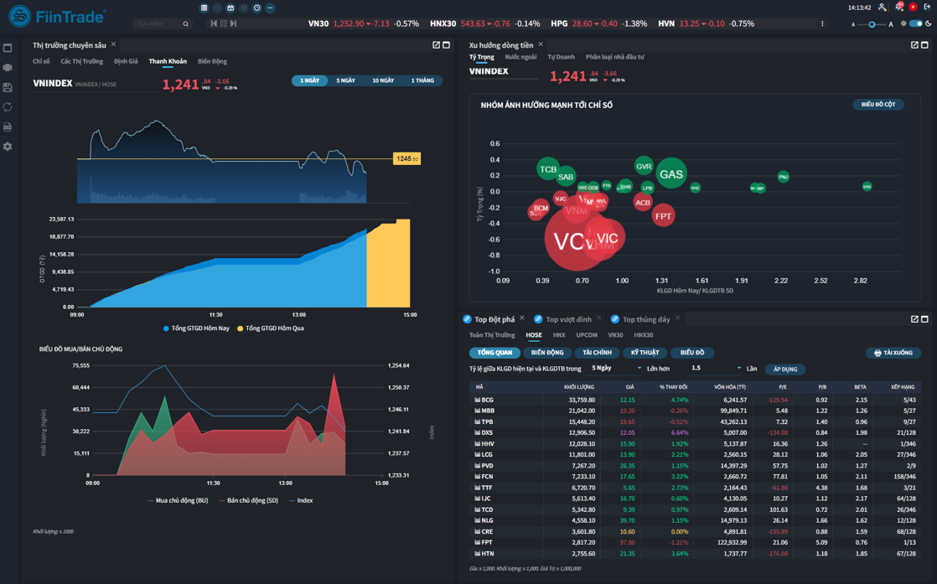Maximize the Xu hướng dòng tiền panel

point(924,44)
